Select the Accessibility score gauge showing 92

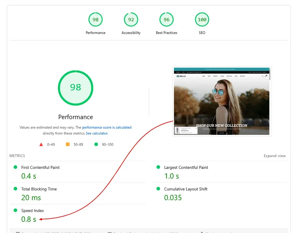tap(131, 20)
